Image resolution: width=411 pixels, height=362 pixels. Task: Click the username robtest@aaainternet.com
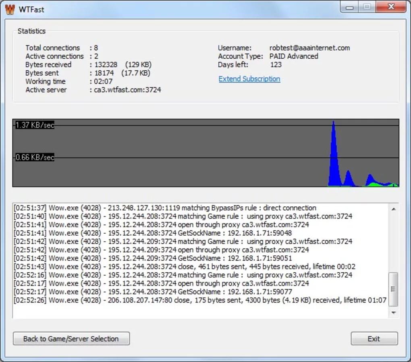(309, 48)
